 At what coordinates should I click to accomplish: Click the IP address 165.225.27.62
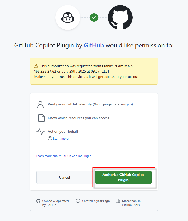(x=45, y=71)
